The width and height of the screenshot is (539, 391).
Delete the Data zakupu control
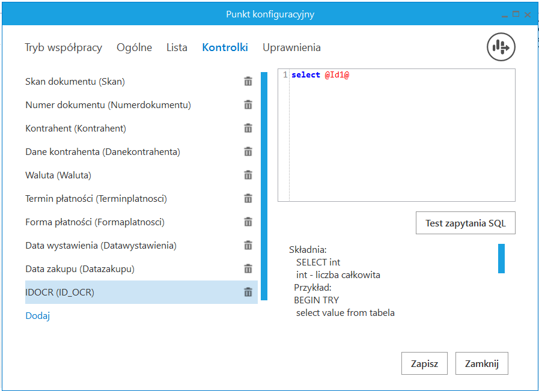pyautogui.click(x=248, y=269)
